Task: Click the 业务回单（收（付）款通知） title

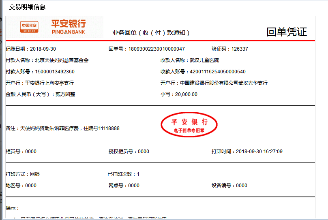Action: pos(151,33)
